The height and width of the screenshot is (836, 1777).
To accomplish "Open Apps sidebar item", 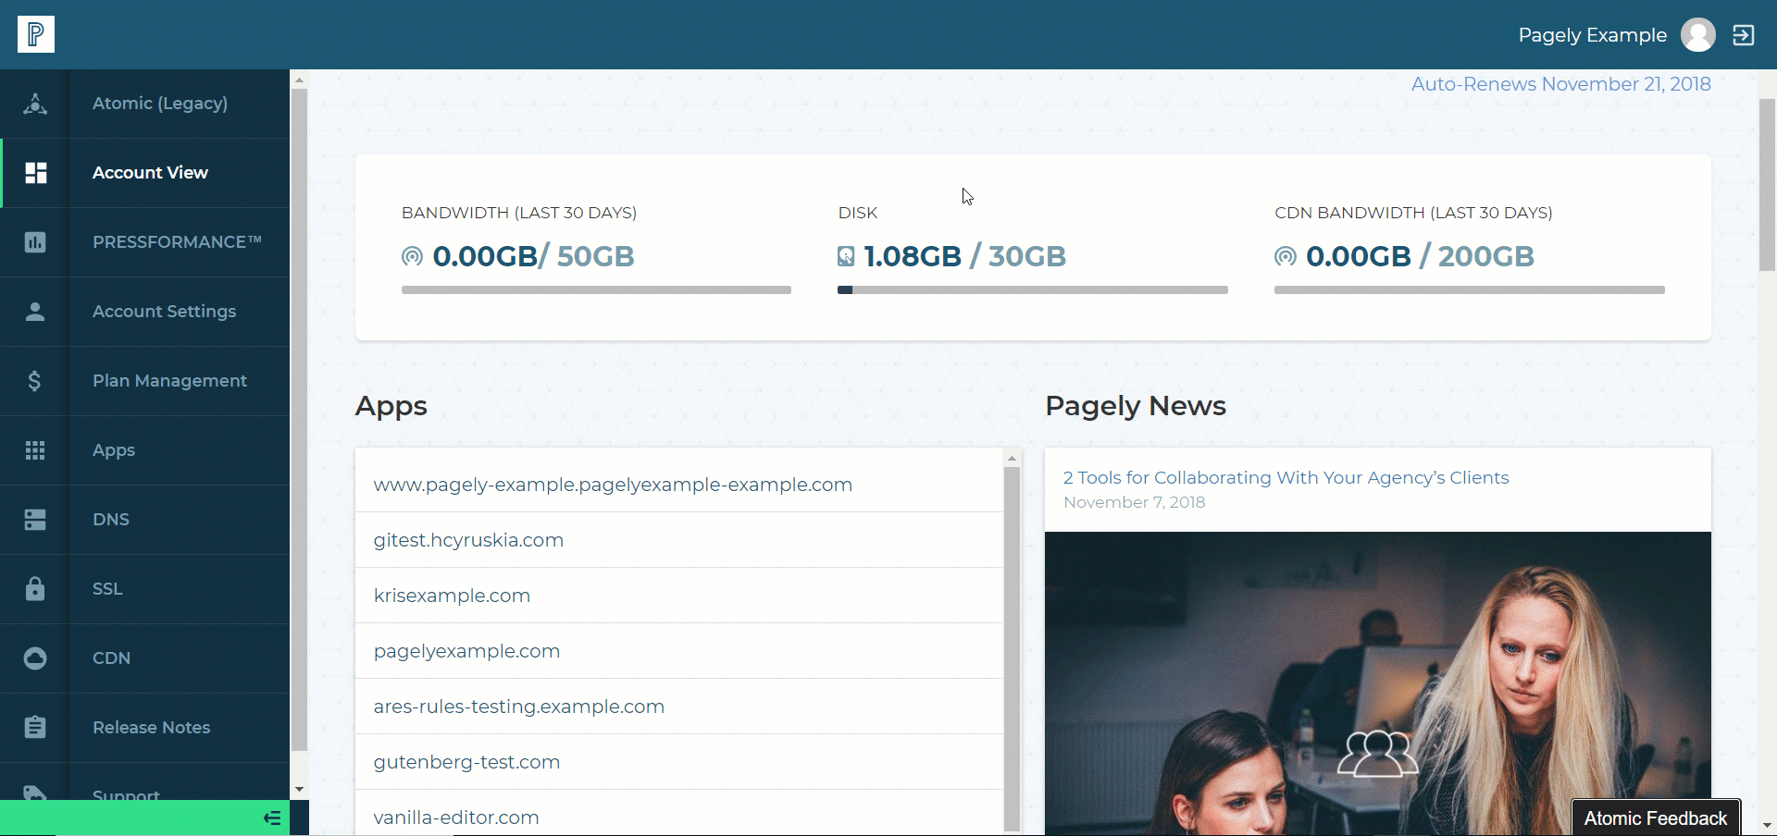I will [x=114, y=450].
